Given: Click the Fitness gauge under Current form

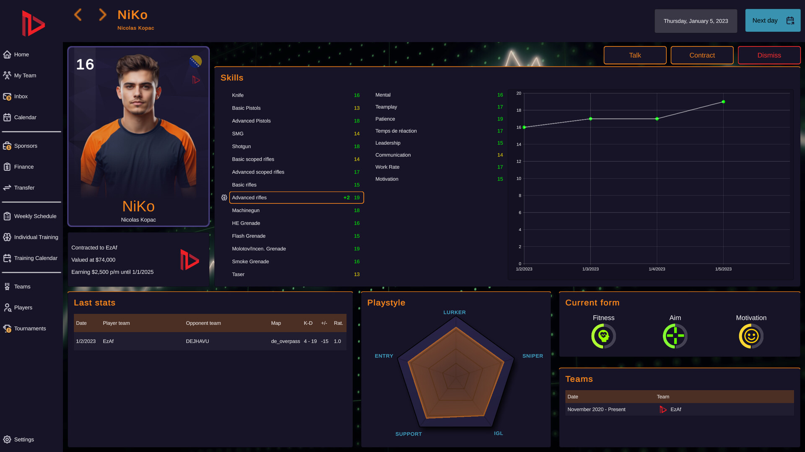Looking at the screenshot, I should (603, 335).
